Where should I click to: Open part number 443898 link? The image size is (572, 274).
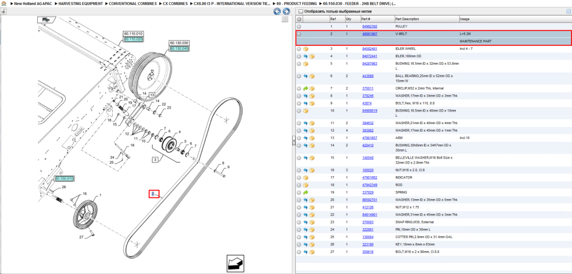pyautogui.click(x=368, y=76)
